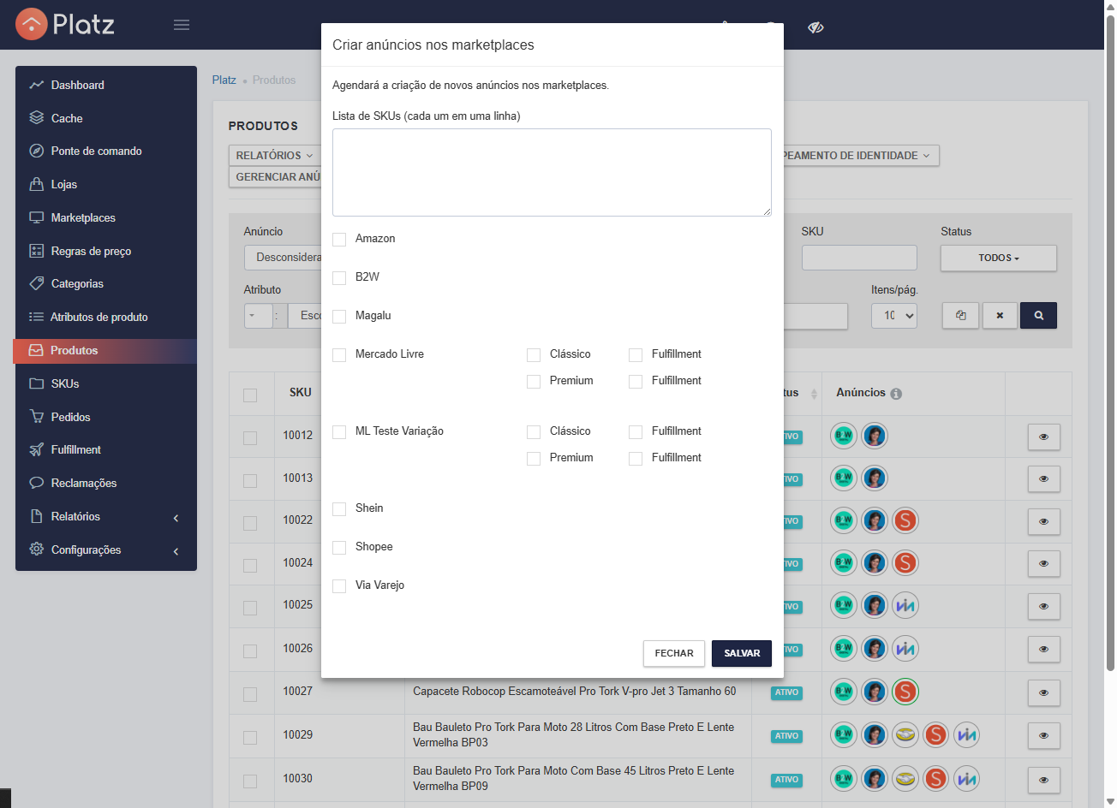
Task: View product 10030 eye button
Action: [x=1043, y=780]
